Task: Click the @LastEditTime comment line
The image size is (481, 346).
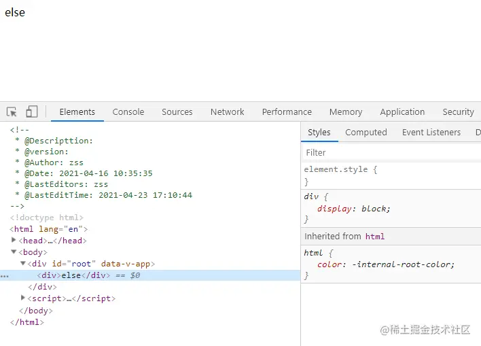Action: click(x=103, y=195)
